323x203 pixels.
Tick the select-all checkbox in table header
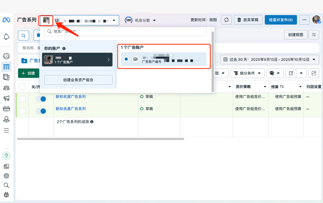(x=22, y=87)
